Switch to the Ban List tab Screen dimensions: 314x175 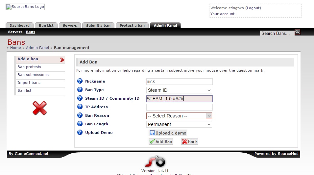point(46,25)
